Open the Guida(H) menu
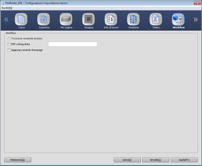Screen dimensions: 202x166 pyautogui.click(x=7, y=8)
